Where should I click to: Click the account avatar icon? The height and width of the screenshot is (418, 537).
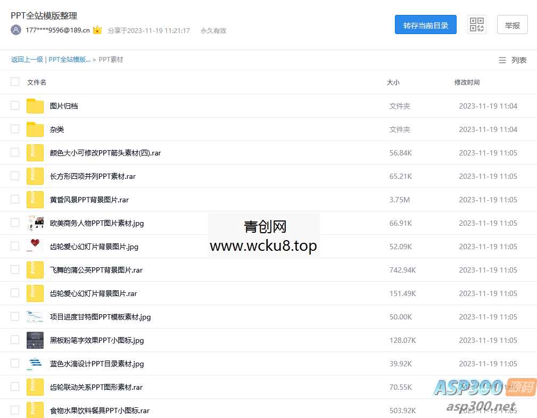[15, 30]
